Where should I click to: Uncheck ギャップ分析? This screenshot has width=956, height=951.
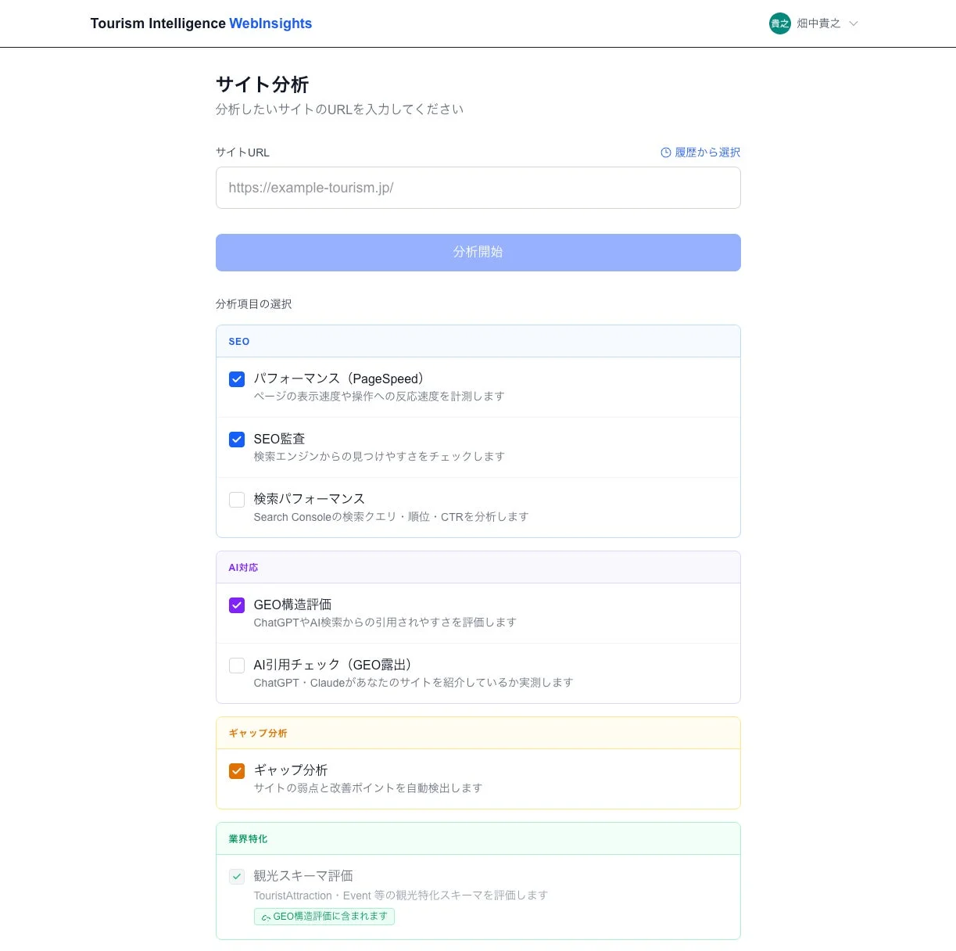[x=237, y=771]
